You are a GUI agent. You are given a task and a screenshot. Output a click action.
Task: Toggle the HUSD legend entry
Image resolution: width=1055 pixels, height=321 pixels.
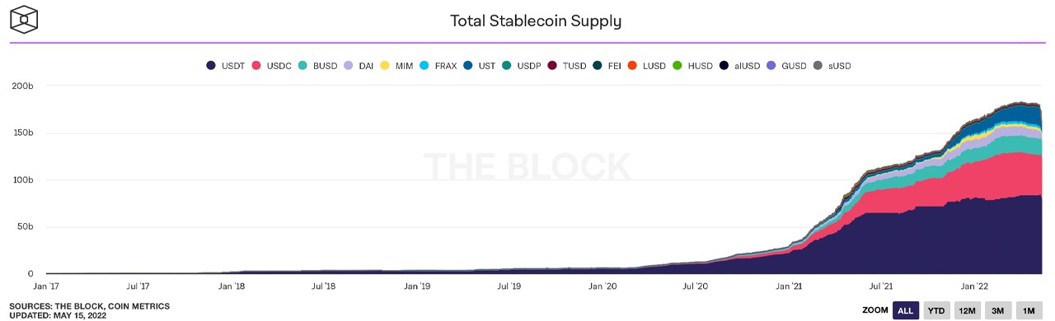[x=692, y=65]
